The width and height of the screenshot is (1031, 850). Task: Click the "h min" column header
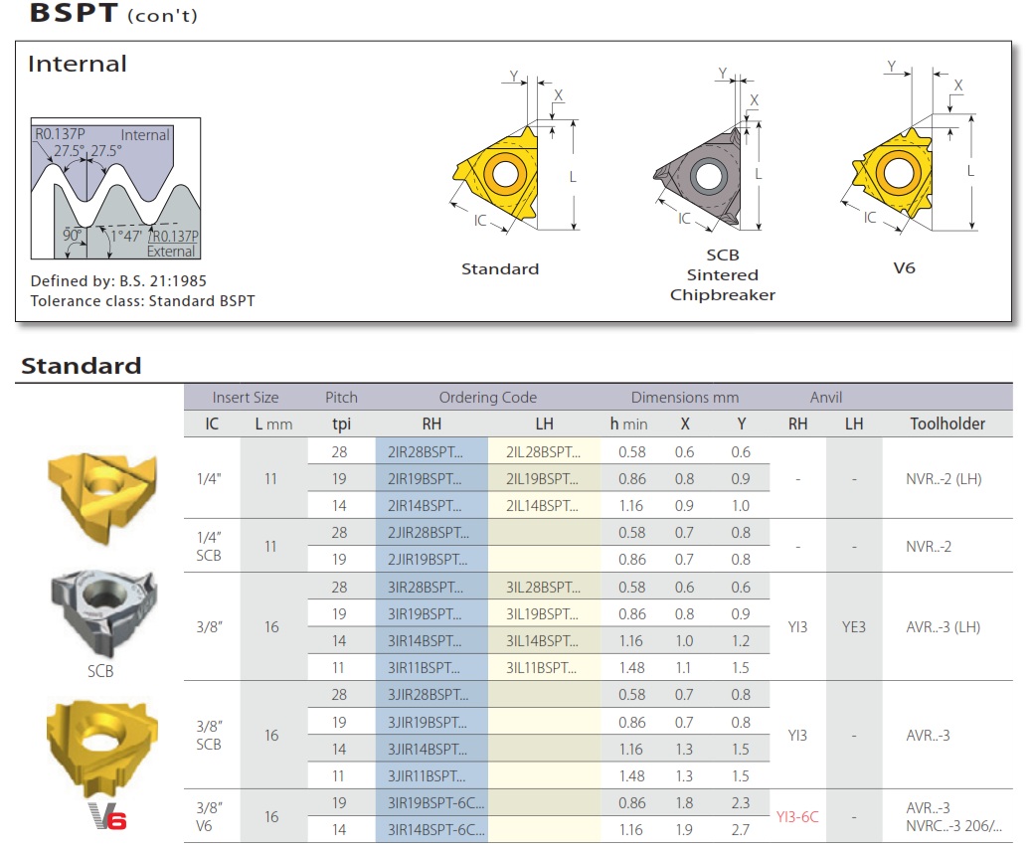coord(628,425)
